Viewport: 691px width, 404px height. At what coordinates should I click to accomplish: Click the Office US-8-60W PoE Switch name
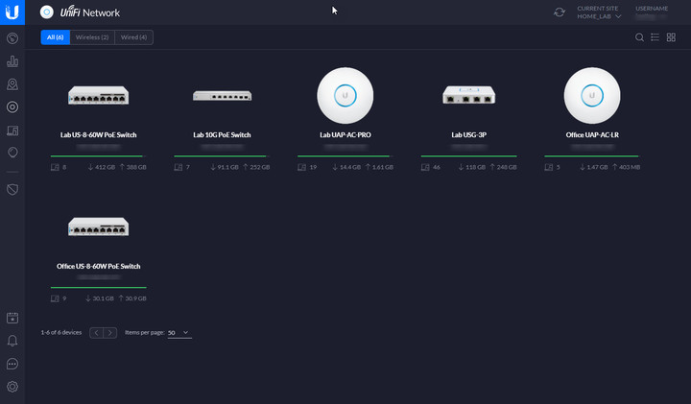(x=98, y=266)
